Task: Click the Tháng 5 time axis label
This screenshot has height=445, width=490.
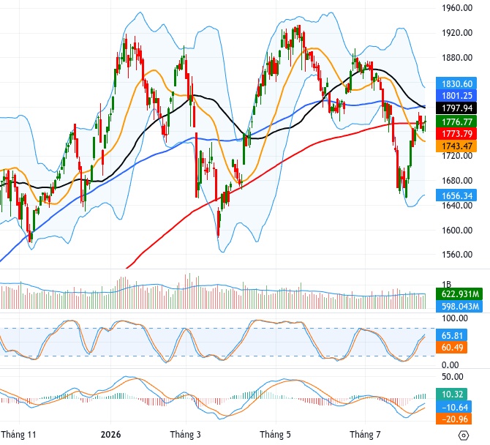Action: click(x=275, y=434)
